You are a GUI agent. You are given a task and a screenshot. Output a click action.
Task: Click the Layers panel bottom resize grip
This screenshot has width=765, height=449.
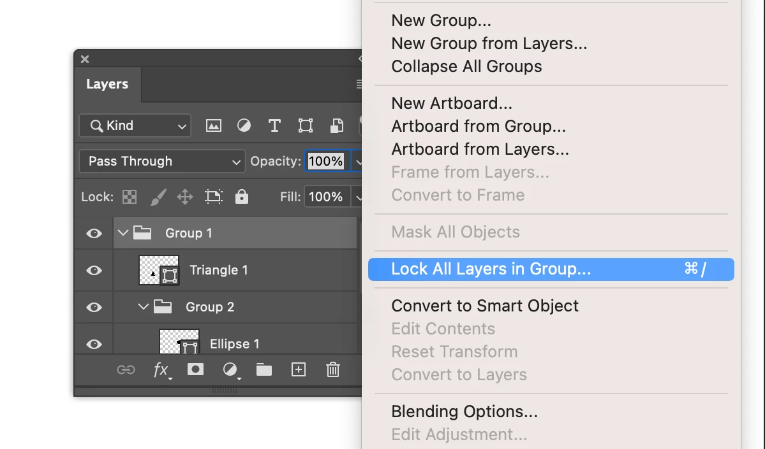(225, 390)
